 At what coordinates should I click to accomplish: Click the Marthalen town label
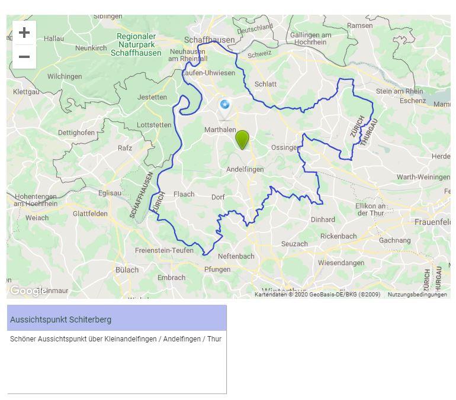pyautogui.click(x=220, y=130)
